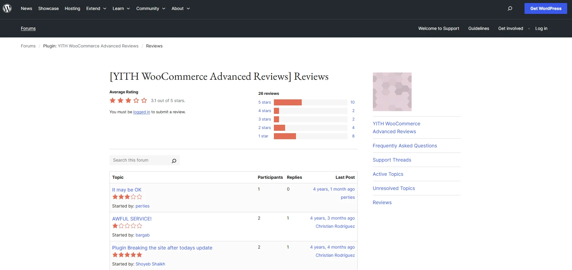Filter by 2 stars reviews
Screen dimensions: 572x270
[265, 128]
